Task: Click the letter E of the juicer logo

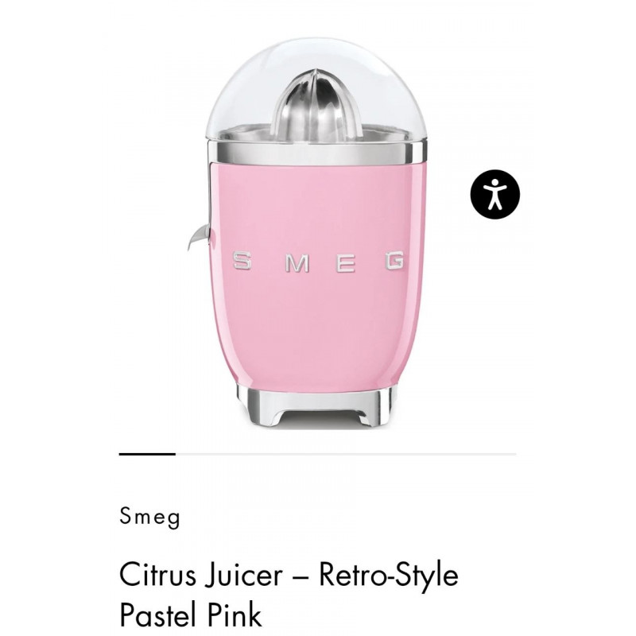Action: tap(347, 263)
